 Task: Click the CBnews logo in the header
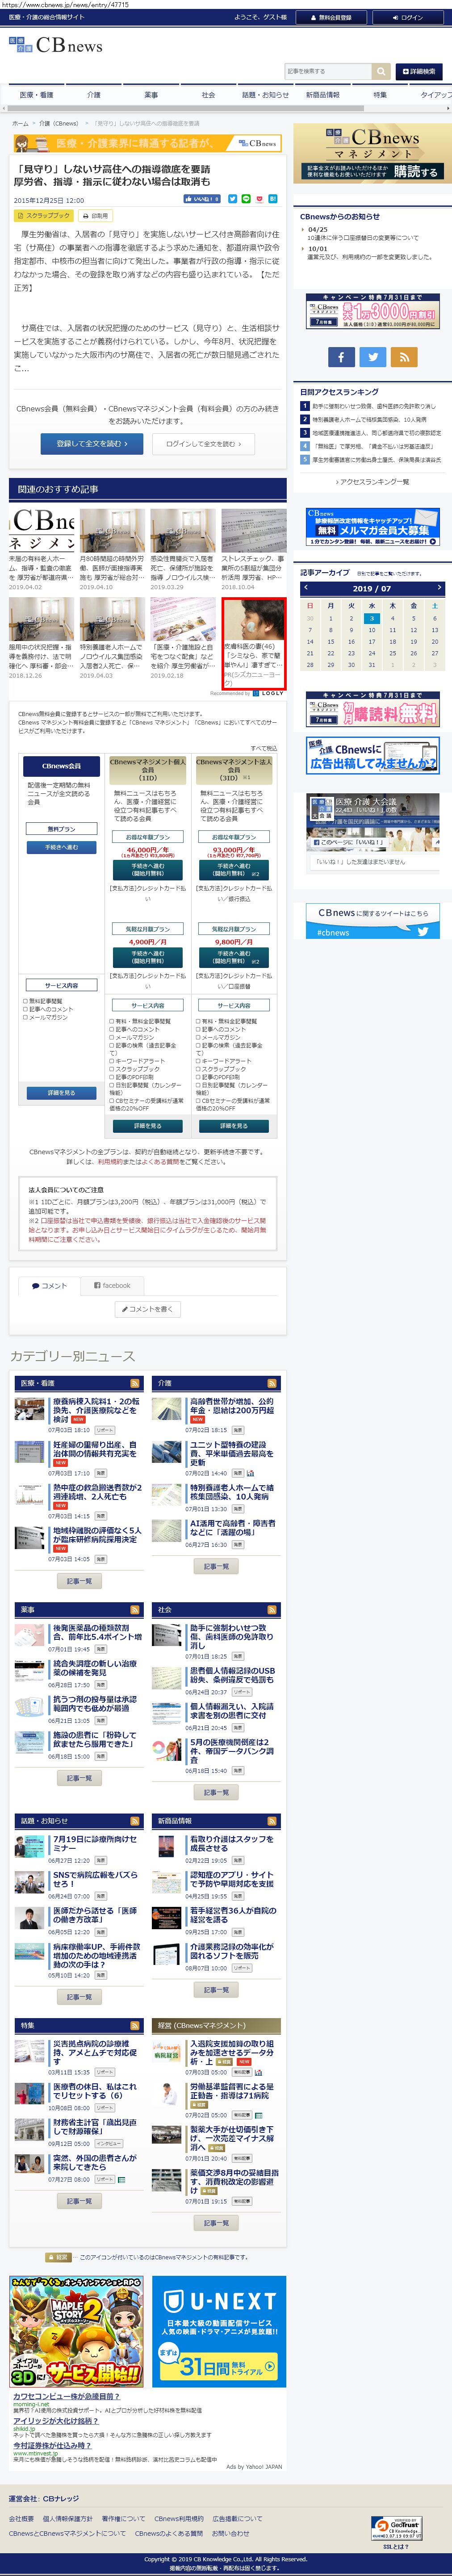click(x=56, y=45)
